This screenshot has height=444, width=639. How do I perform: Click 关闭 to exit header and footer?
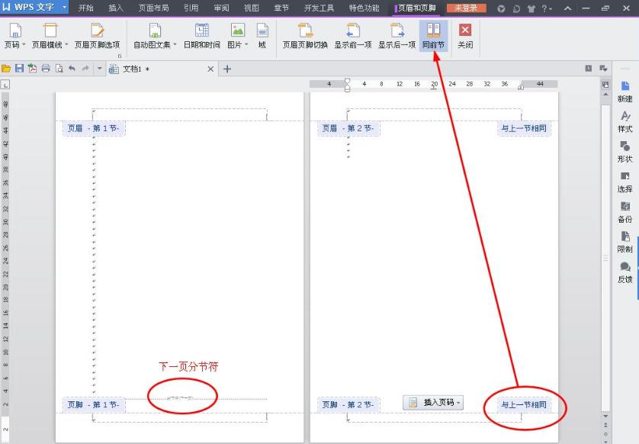(464, 36)
